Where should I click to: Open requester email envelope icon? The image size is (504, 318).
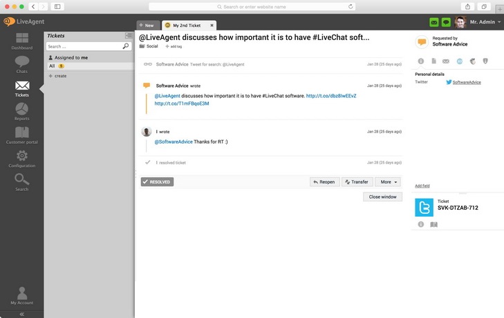coord(446,61)
